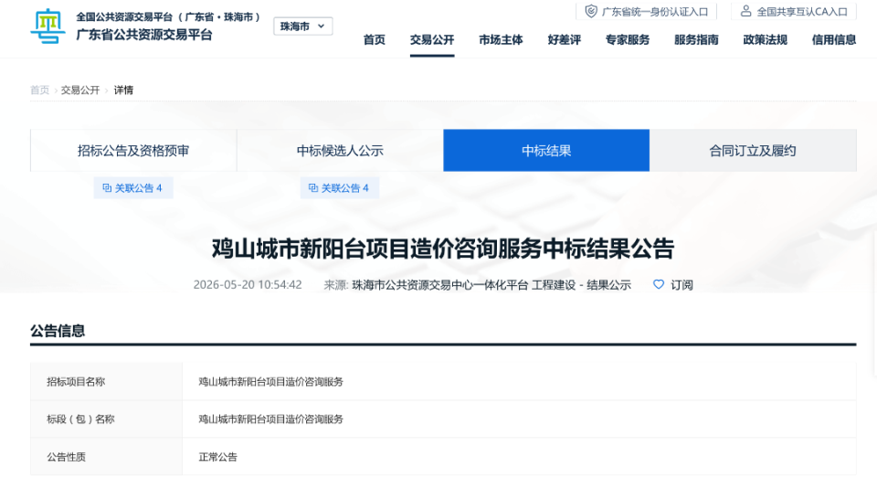Click the heart icon to subscribe
This screenshot has width=877, height=499.
coord(659,285)
